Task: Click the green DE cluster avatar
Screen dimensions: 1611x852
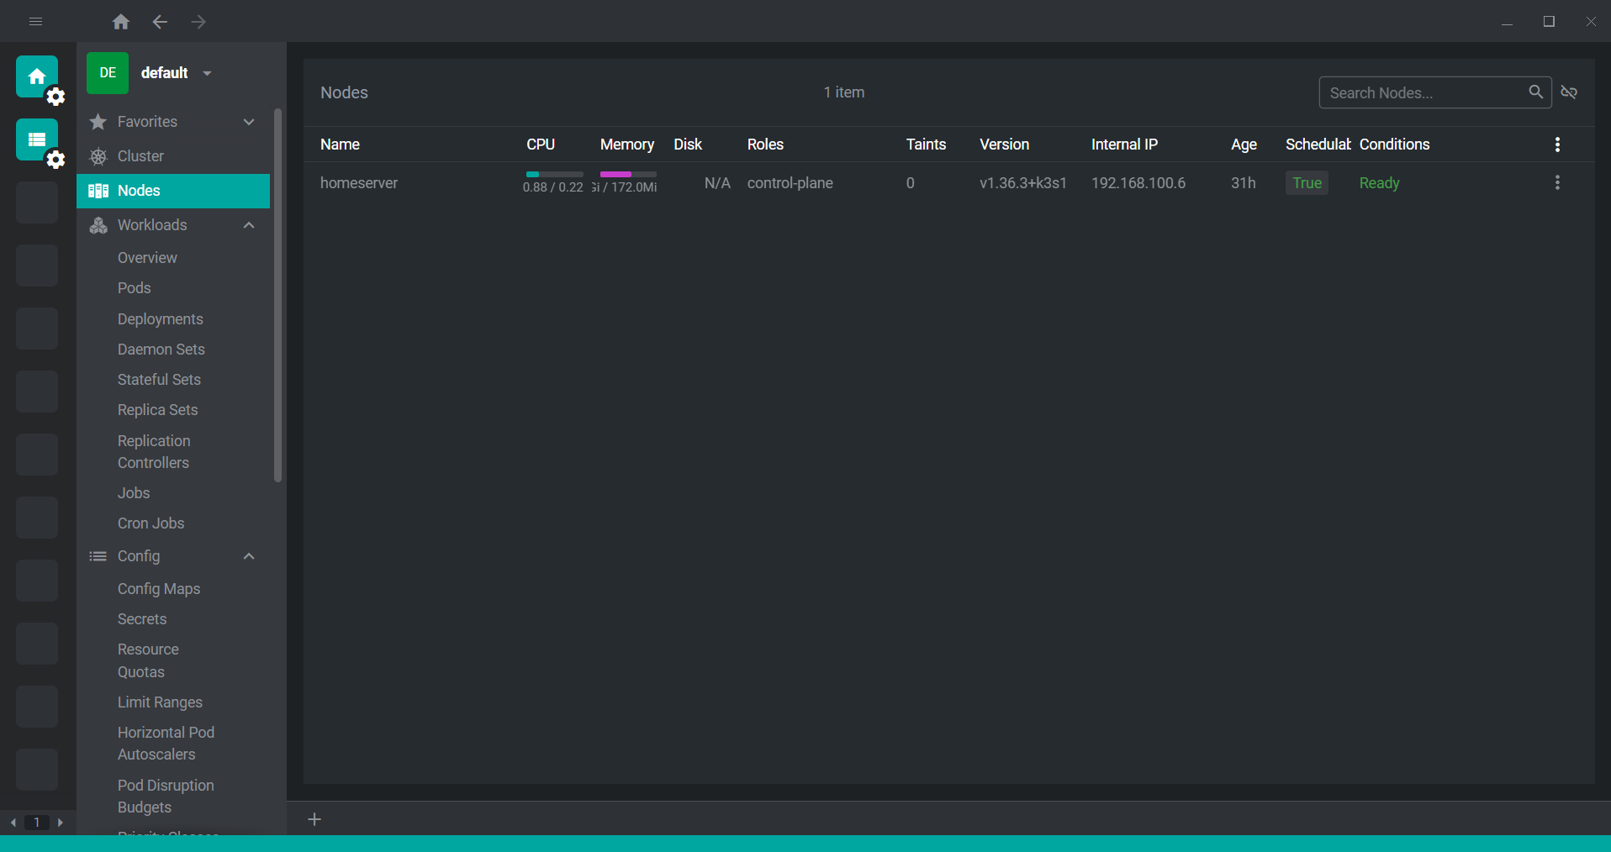Action: 108,73
